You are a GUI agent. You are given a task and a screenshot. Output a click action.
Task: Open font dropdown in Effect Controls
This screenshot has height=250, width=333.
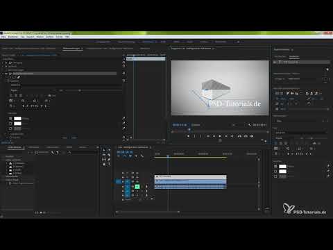(x=66, y=85)
